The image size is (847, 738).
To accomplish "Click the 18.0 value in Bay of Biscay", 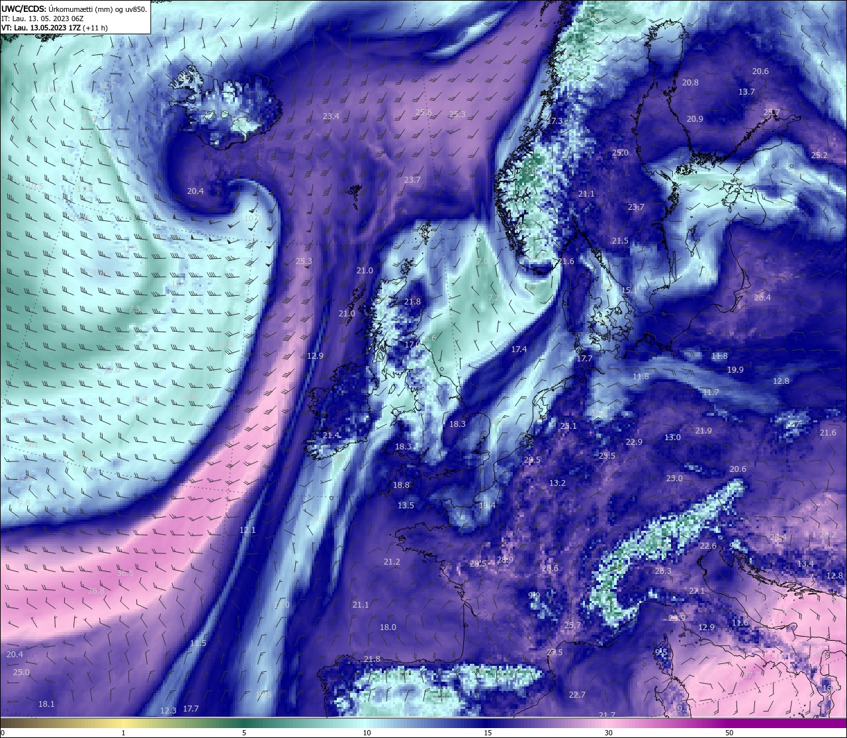I will point(388,627).
